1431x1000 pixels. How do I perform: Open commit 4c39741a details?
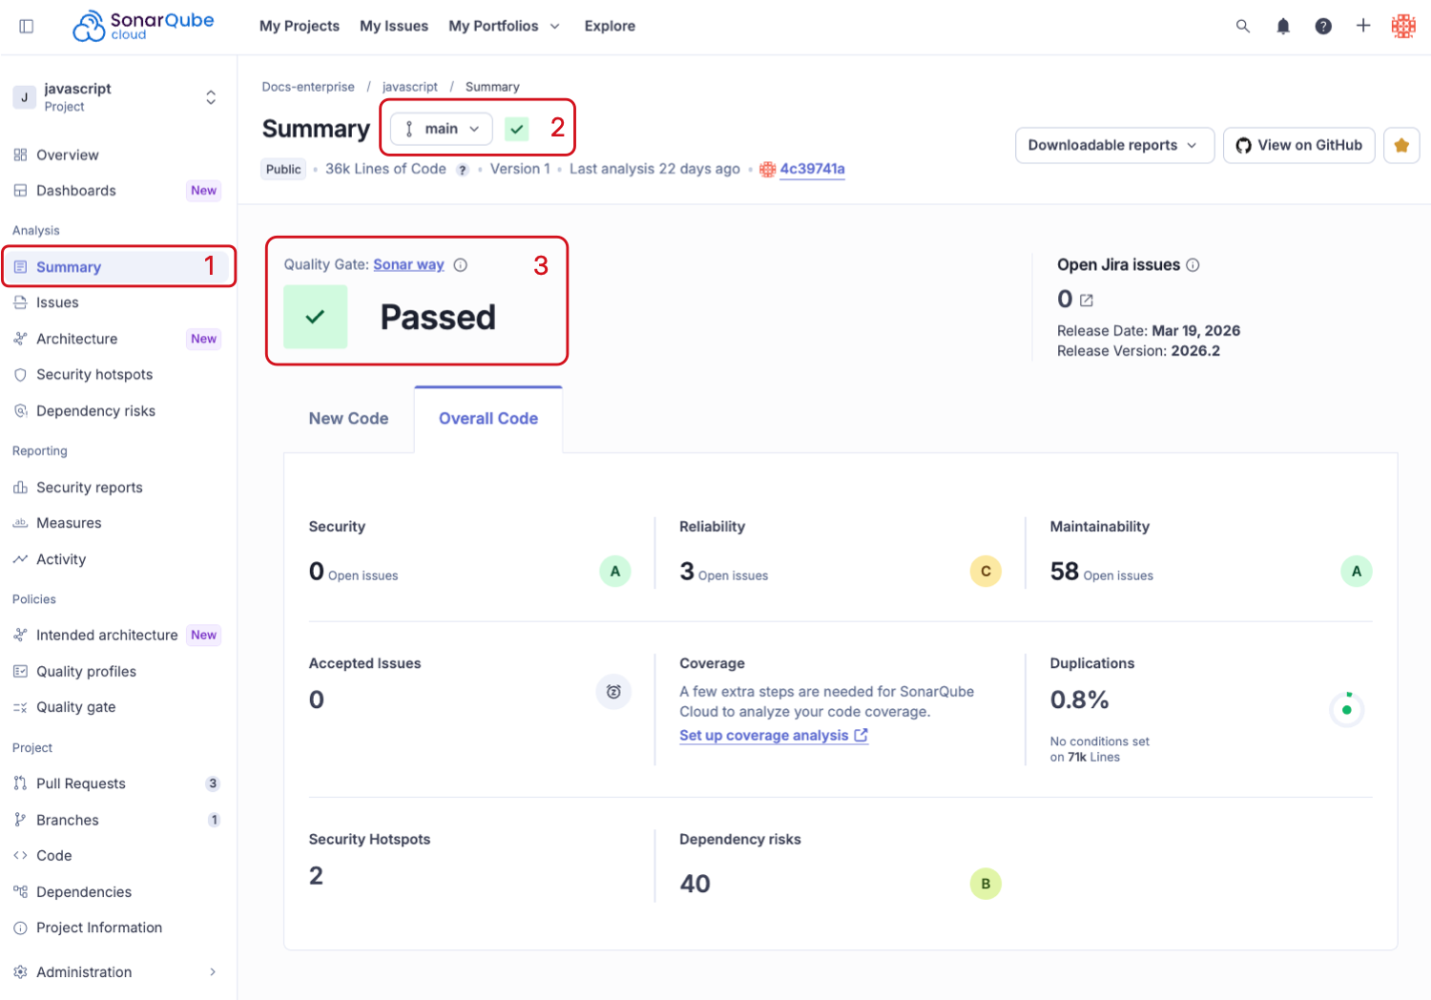(x=812, y=169)
